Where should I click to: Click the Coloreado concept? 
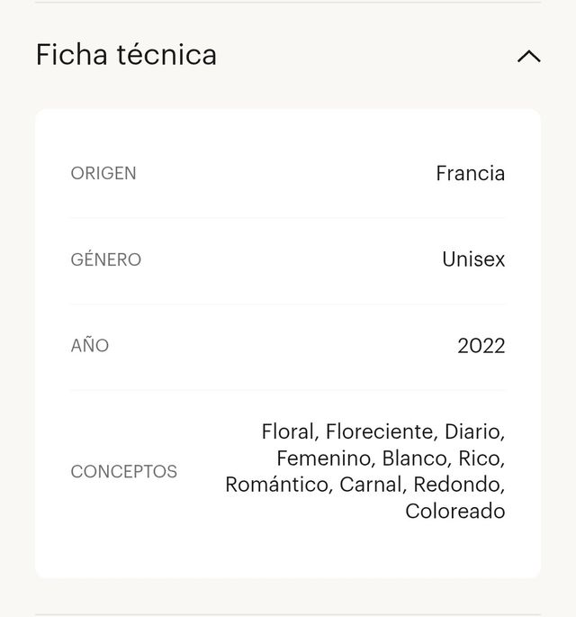[454, 513]
